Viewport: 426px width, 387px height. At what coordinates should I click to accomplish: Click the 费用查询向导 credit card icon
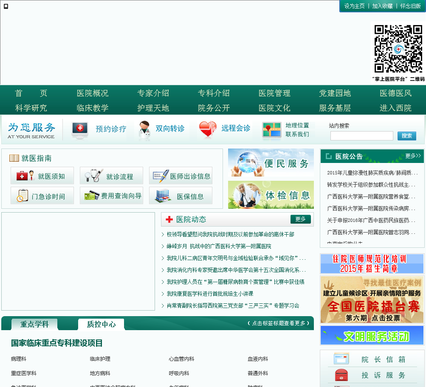tap(92, 195)
